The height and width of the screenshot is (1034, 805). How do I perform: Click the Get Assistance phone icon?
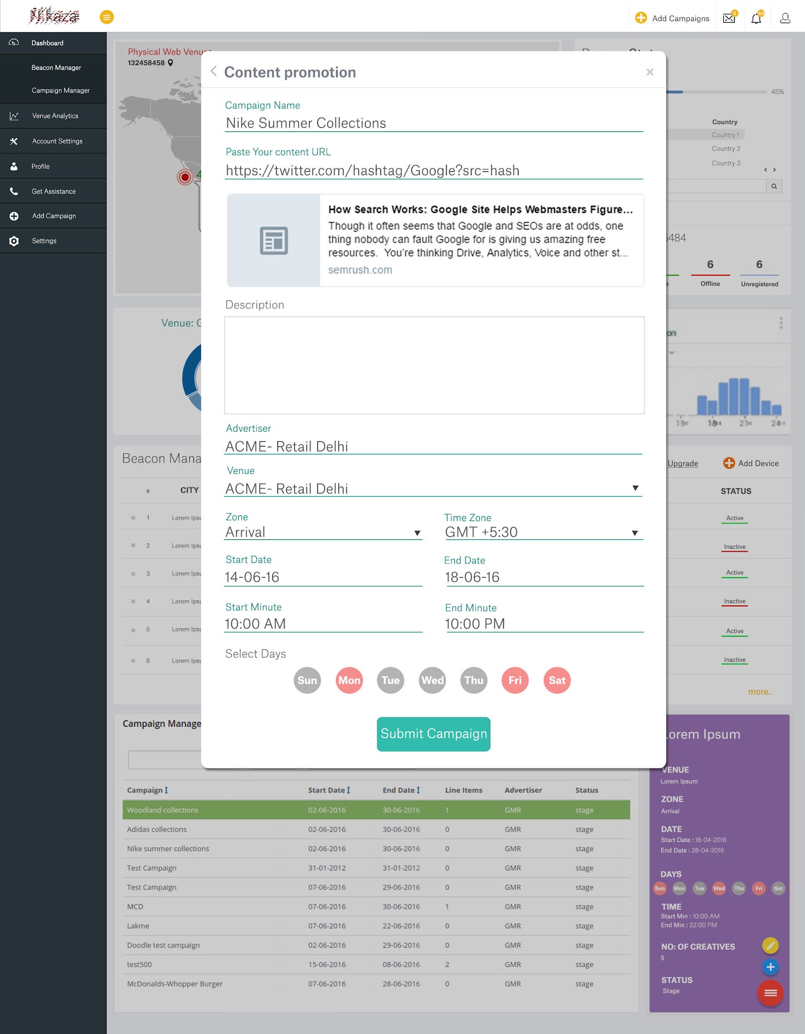14,191
